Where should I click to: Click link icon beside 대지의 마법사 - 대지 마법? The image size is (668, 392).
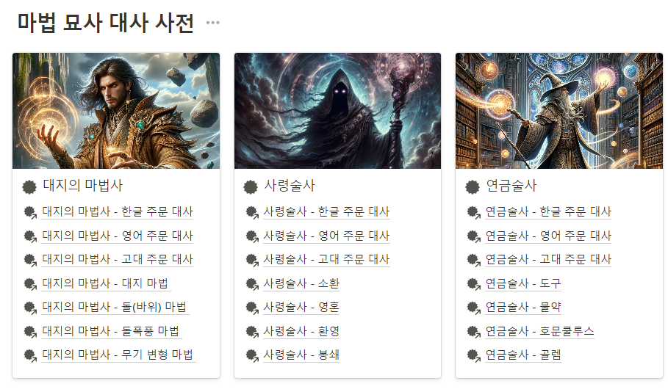pyautogui.click(x=30, y=283)
